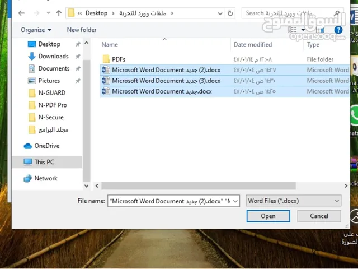Select Network in the navigation pane
The width and height of the screenshot is (358, 269).
coord(46,178)
